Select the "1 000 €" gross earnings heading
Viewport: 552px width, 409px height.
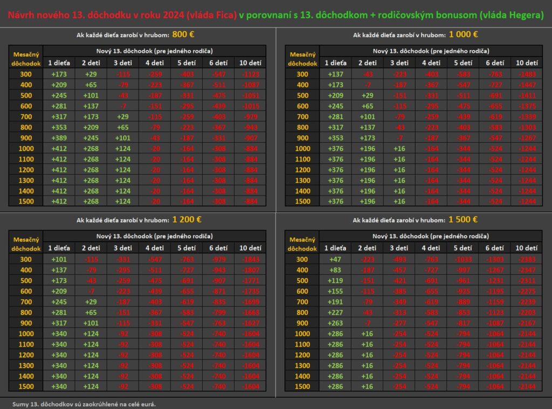(463, 35)
